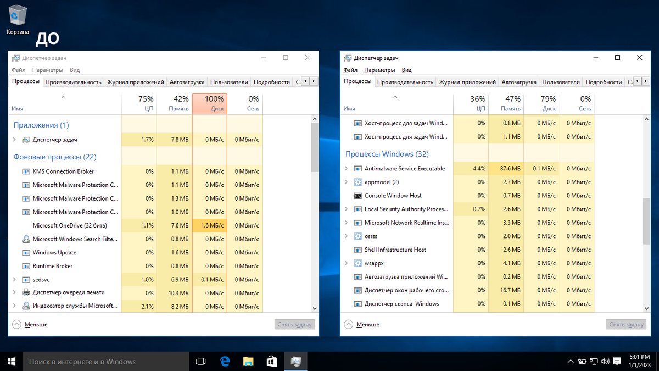
Task: Sort by Память 47% column header
Action: pyautogui.click(x=506, y=103)
